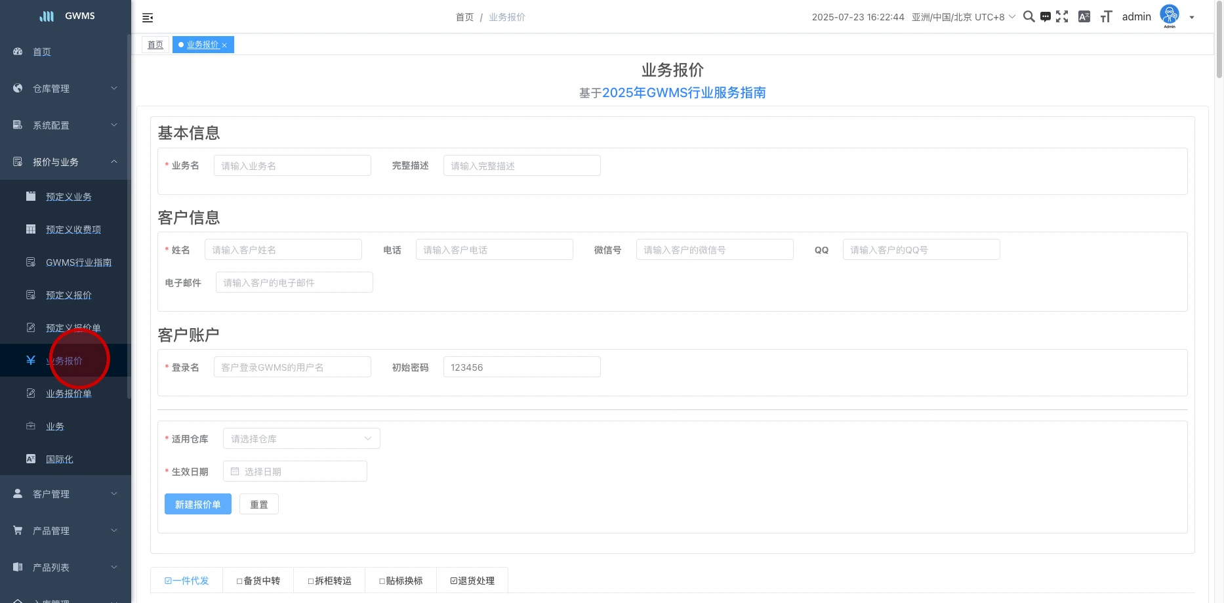This screenshot has width=1224, height=603.
Task: Click the language translation icon
Action: [1084, 17]
